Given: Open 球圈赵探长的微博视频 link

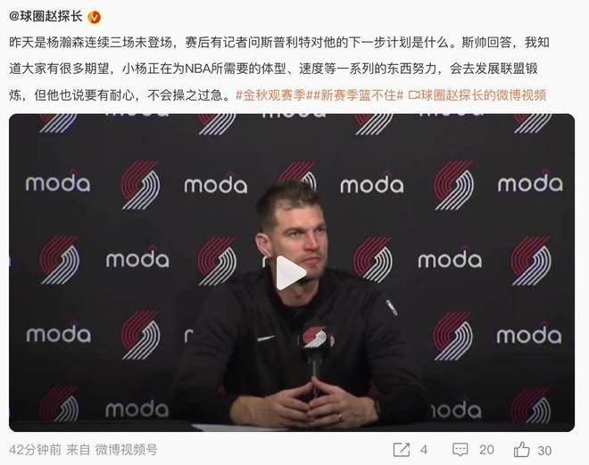Looking at the screenshot, I should tap(484, 95).
